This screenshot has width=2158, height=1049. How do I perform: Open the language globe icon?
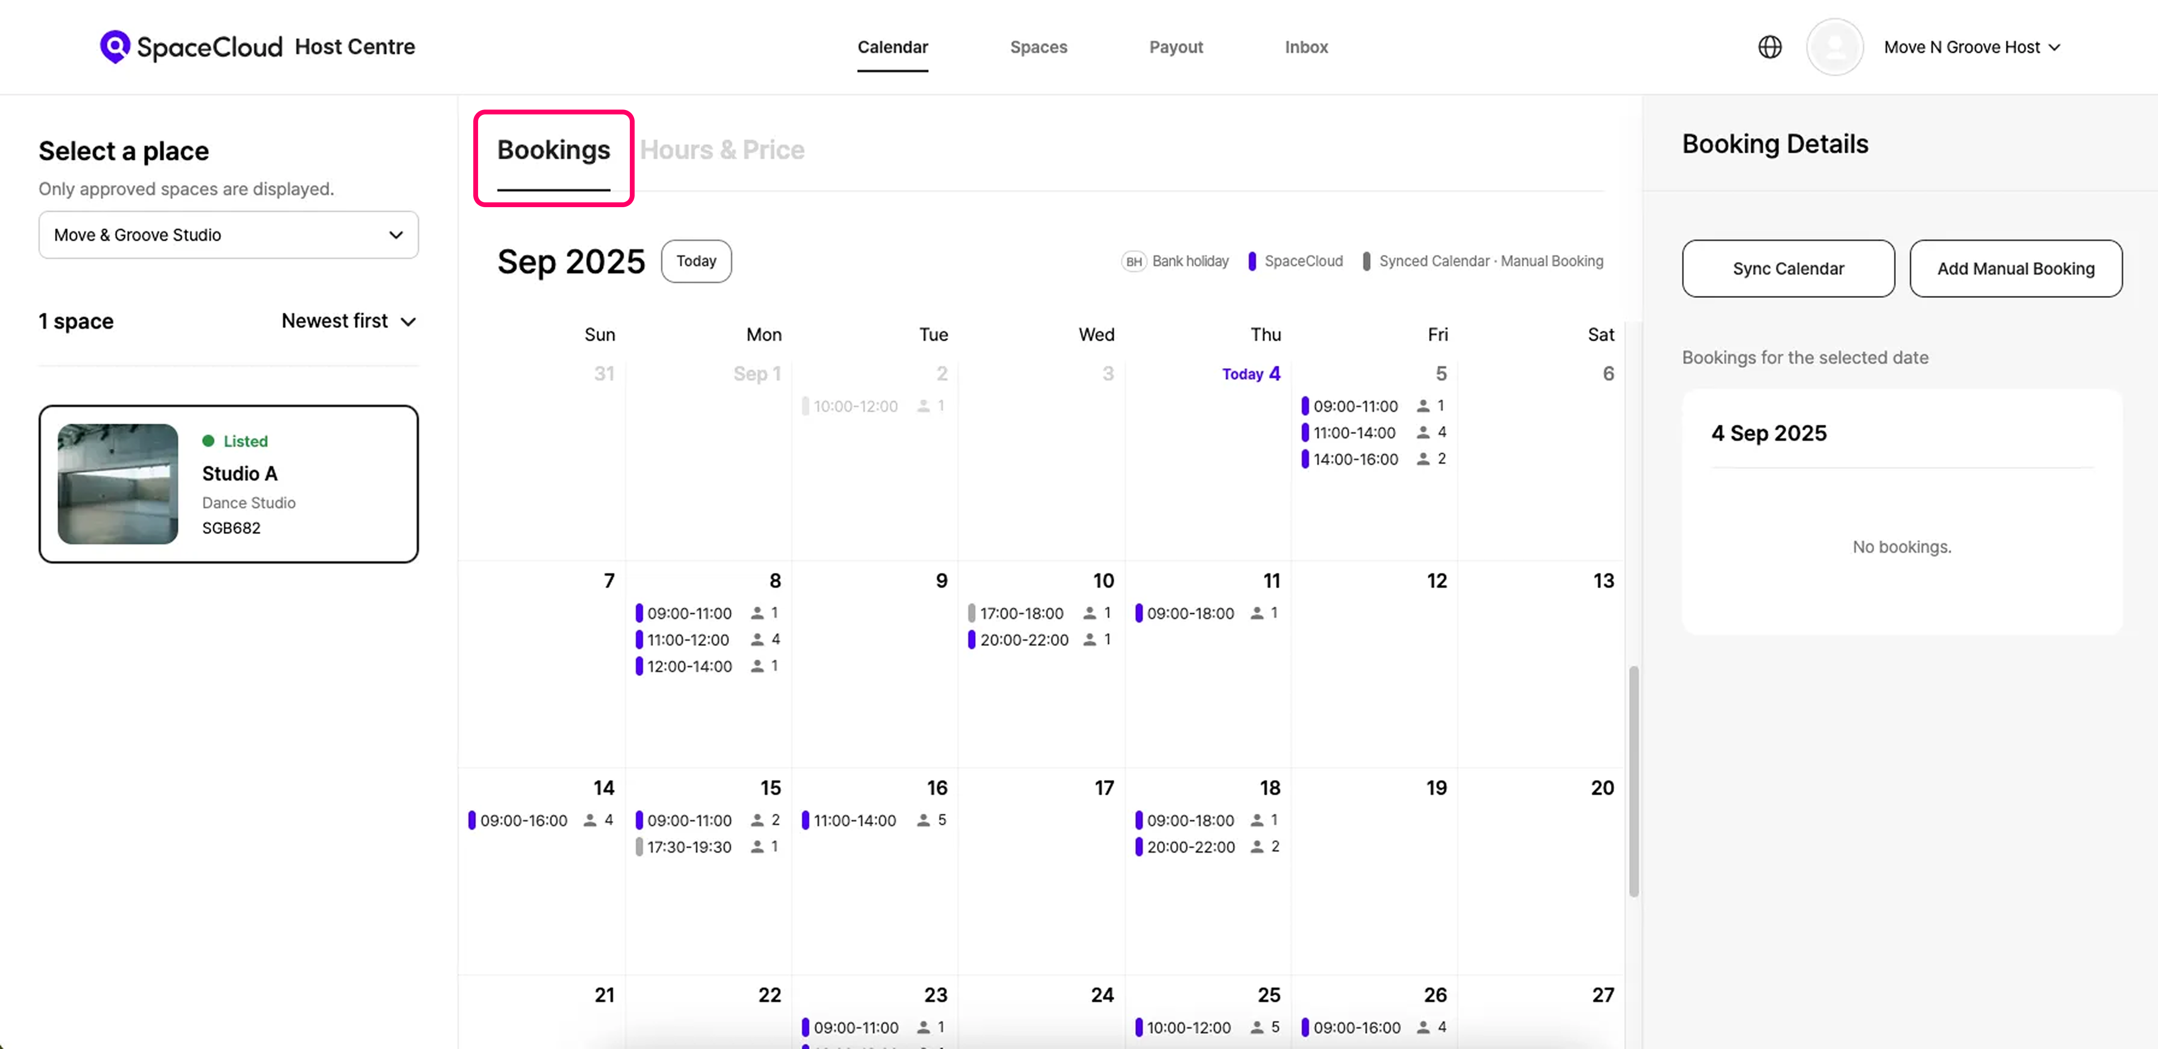click(x=1769, y=47)
